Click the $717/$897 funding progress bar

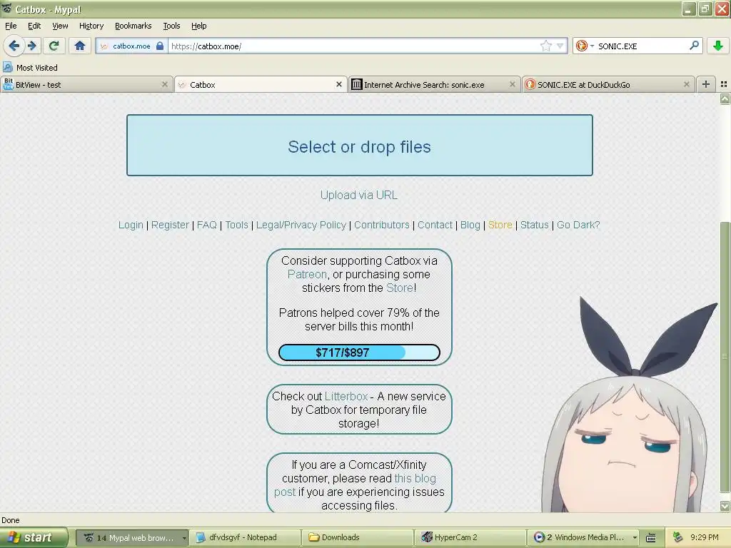point(360,352)
